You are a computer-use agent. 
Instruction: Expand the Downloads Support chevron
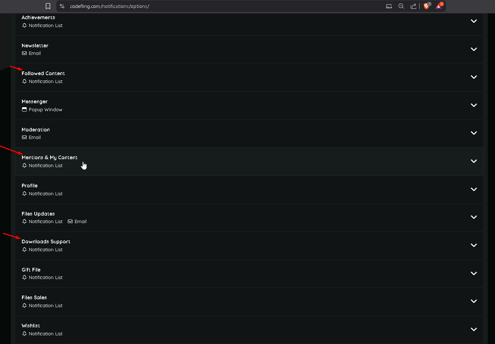[x=474, y=245]
